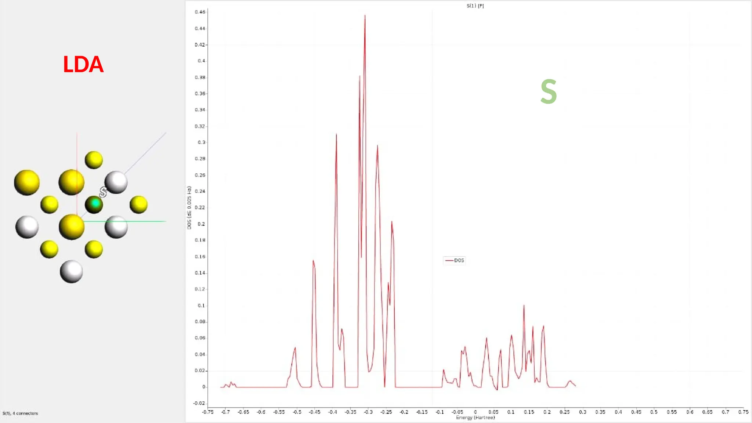Click the Energy (Hartree) axis label
This screenshot has height=423, width=752.
click(475, 417)
